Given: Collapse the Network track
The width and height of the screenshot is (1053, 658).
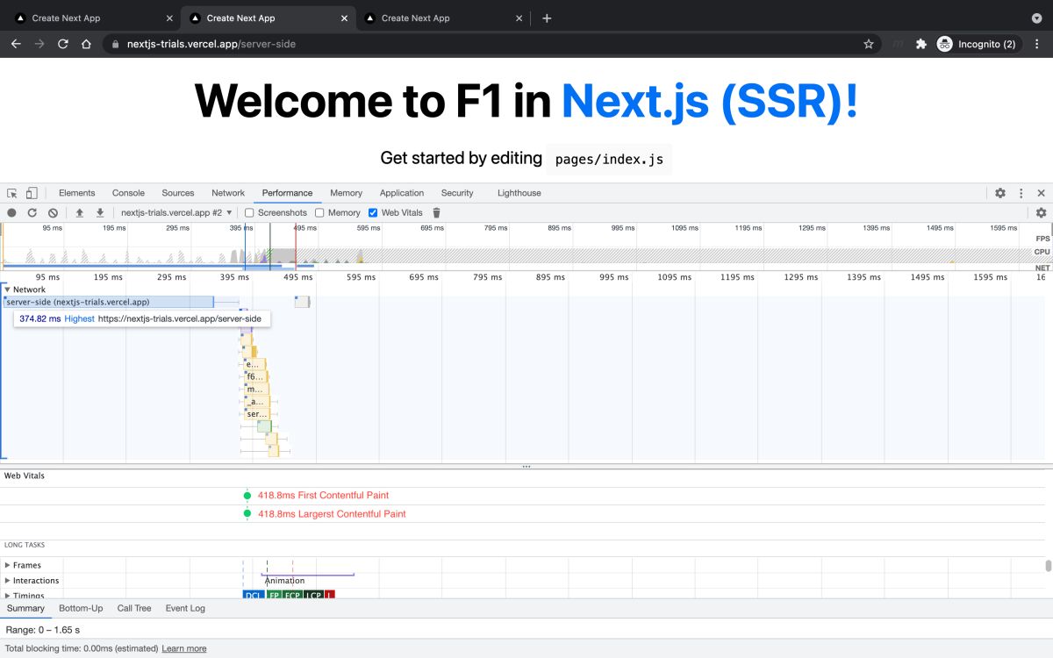Looking at the screenshot, I should pos(7,290).
